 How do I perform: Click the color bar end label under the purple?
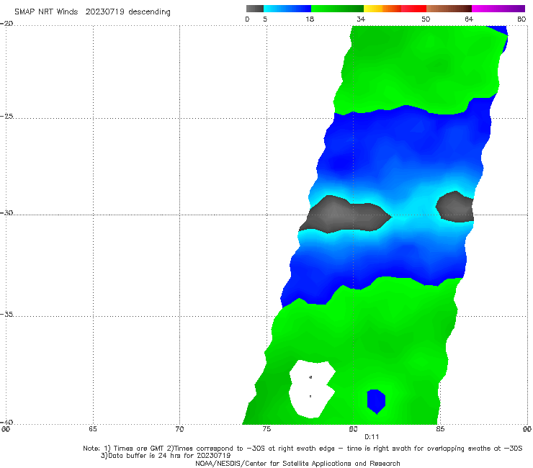521,19
